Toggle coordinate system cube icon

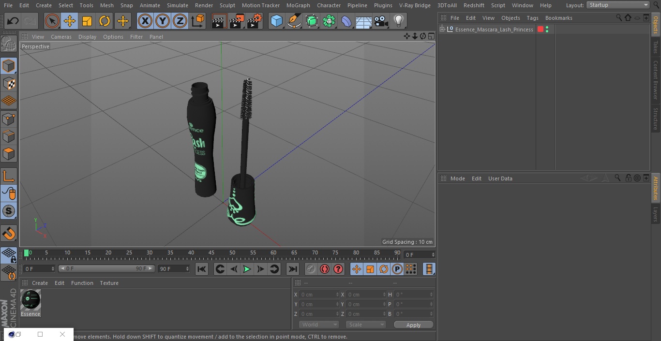pyautogui.click(x=198, y=21)
